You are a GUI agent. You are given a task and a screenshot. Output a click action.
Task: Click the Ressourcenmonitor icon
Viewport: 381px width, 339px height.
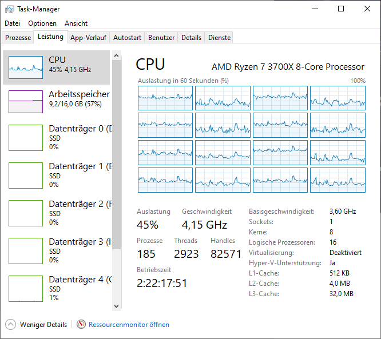tap(81, 325)
